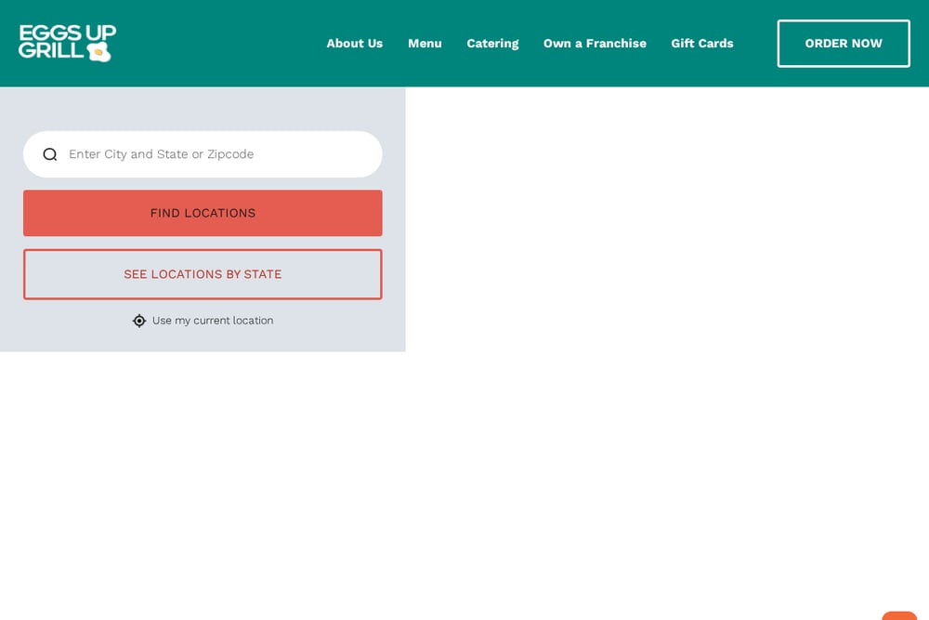
Task: Open Own a Franchise link
Action: point(595,44)
